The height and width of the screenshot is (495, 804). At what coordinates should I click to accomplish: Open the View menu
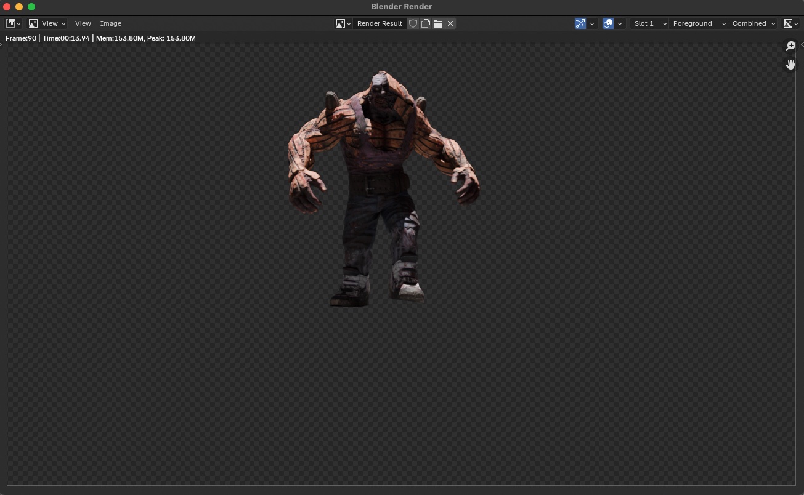83,23
